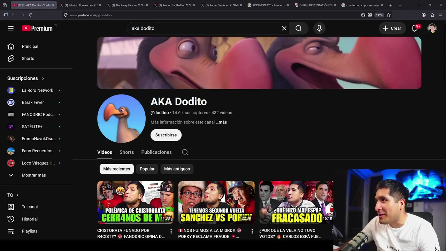Screen dimensions: 446x251
Task: Click AKA Dodito channel avatar
Action: (x=121, y=119)
